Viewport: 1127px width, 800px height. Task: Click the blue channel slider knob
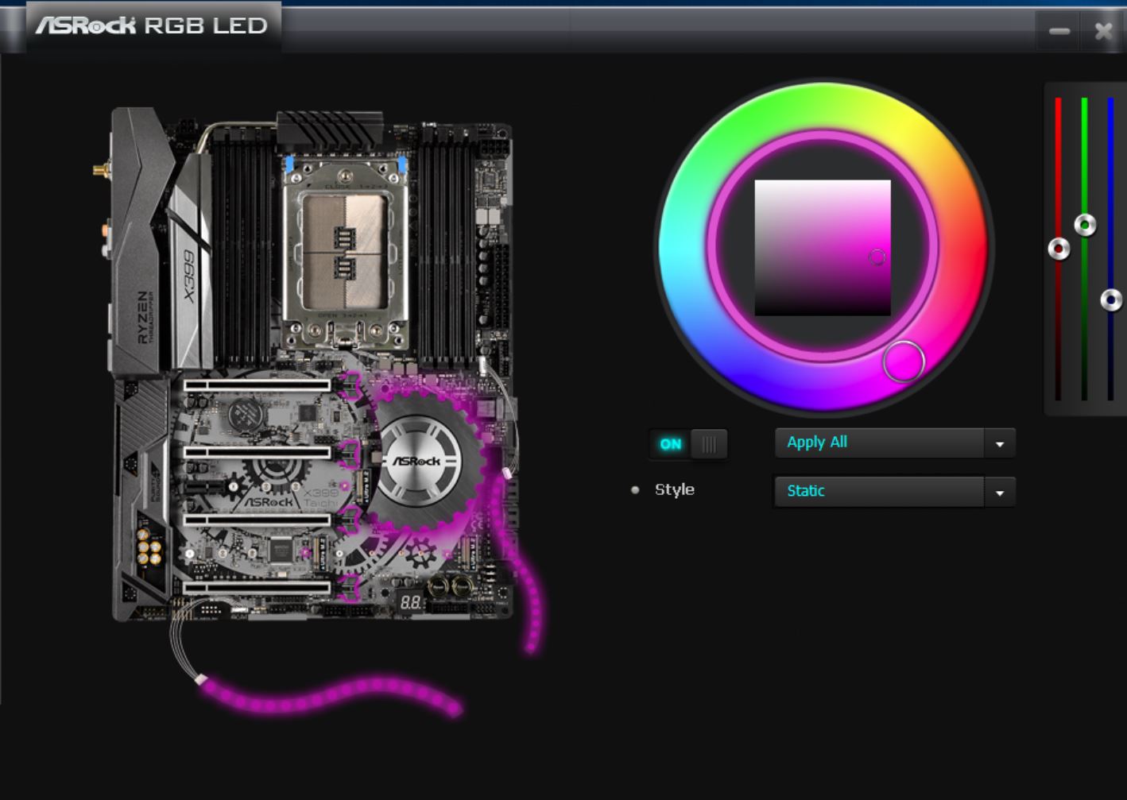(x=1111, y=300)
